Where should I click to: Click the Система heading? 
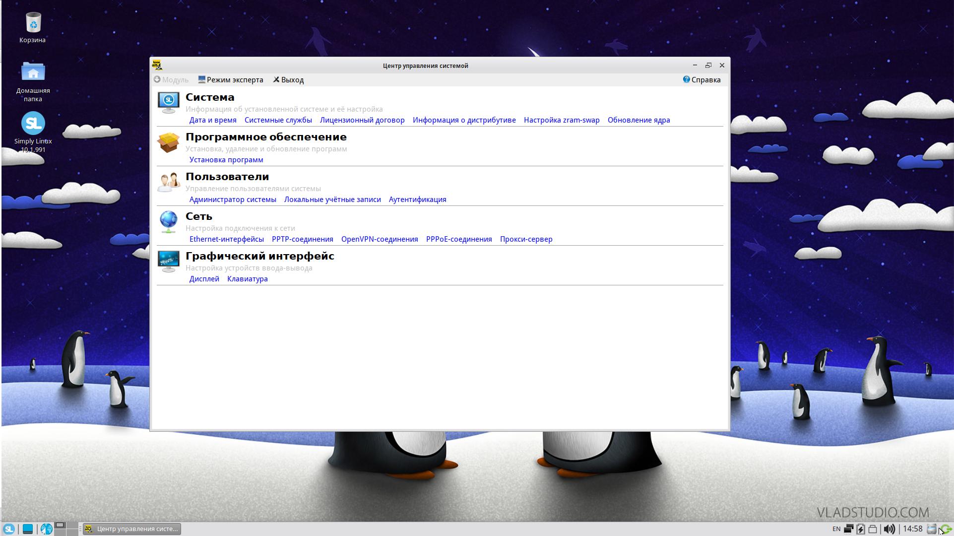point(210,97)
